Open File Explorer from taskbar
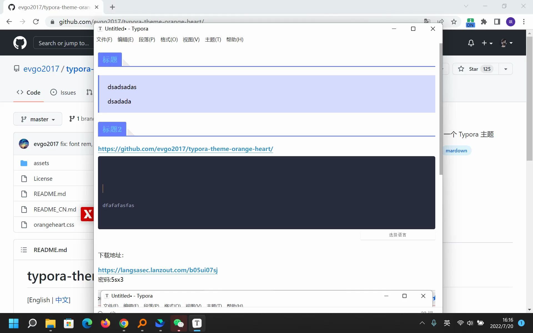Image resolution: width=533 pixels, height=333 pixels. tap(51, 323)
